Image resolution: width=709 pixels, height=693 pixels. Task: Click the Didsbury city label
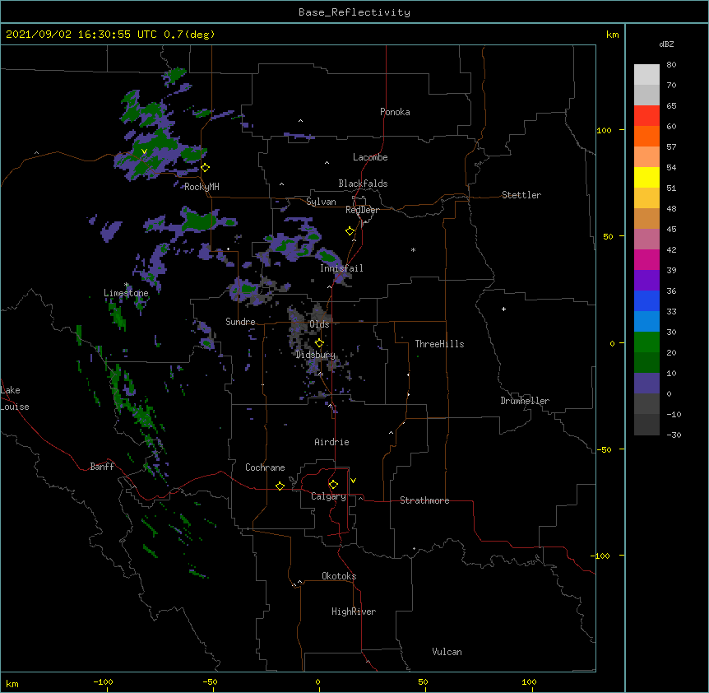[x=316, y=355]
